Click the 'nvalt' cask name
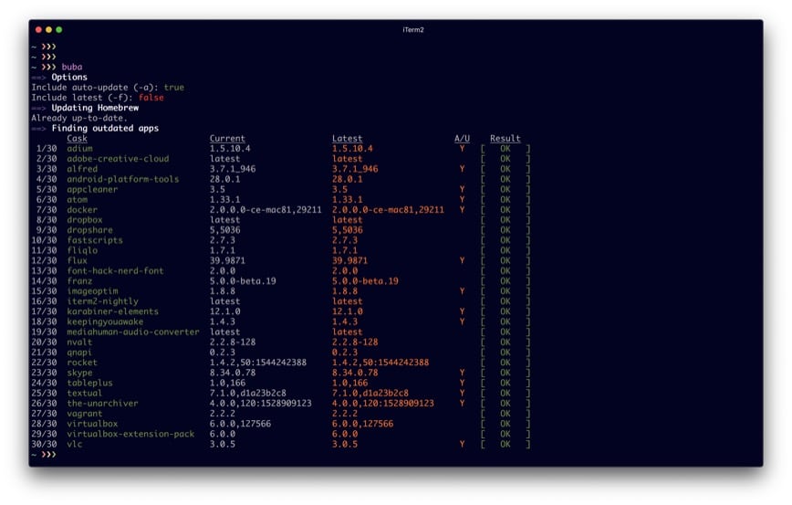The image size is (792, 505). (79, 342)
